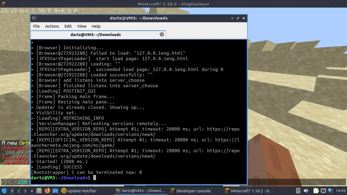Image resolution: width=347 pixels, height=195 pixels.
Task: Open the application start menu icon
Action: (x=4, y=191)
